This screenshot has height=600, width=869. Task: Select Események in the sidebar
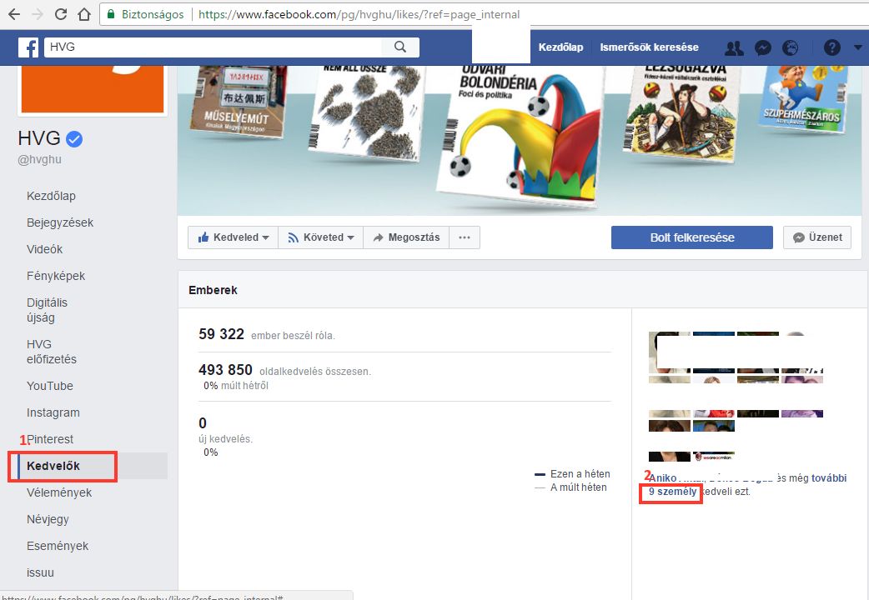tap(58, 546)
